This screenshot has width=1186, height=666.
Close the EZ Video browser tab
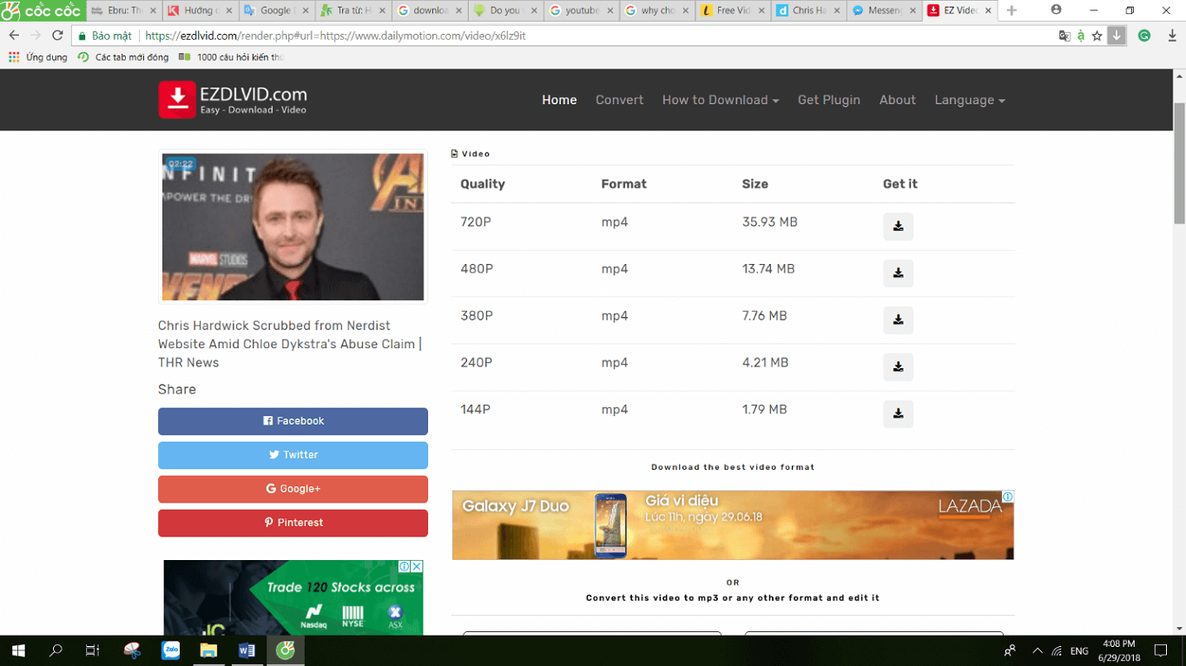pos(988,10)
